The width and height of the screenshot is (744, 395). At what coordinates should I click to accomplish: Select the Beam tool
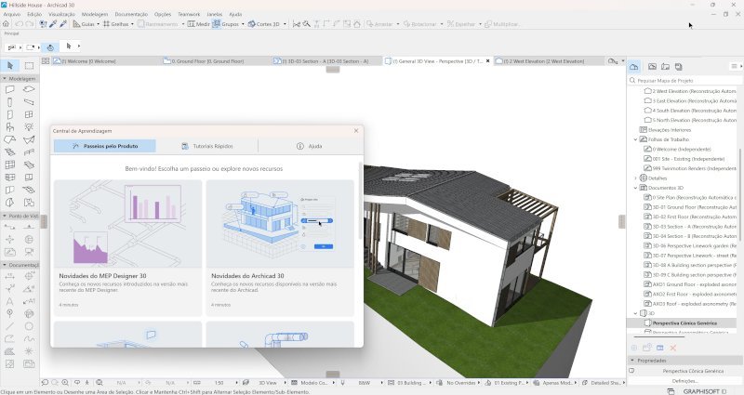click(29, 102)
